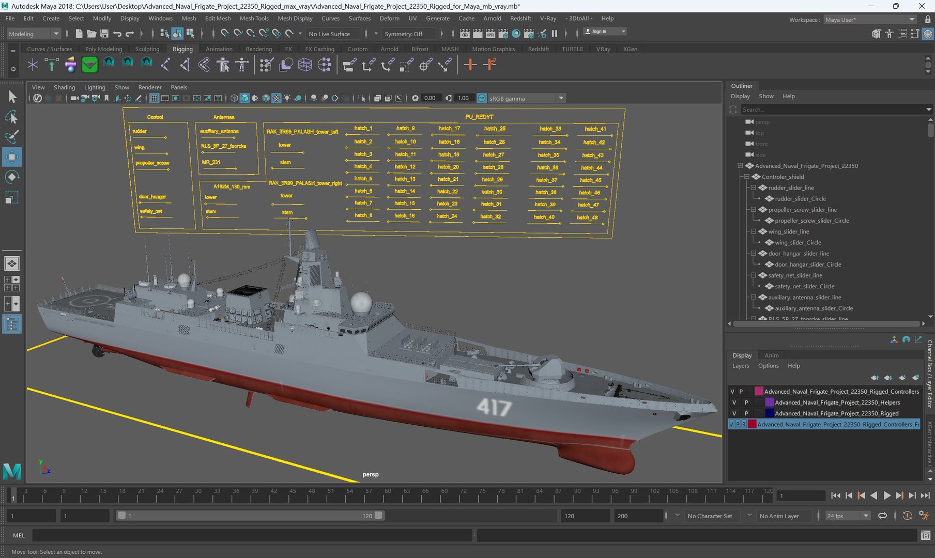Activate the Lasso select tool in the toolbox
Screen dimensions: 935x558
(x=11, y=117)
